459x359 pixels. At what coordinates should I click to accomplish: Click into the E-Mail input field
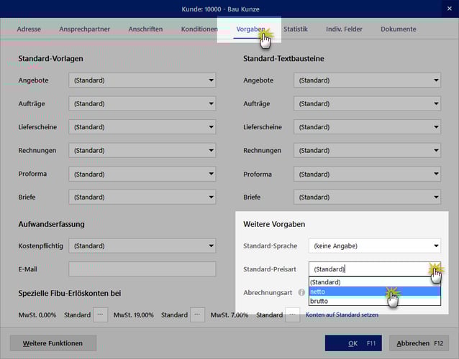pos(142,269)
